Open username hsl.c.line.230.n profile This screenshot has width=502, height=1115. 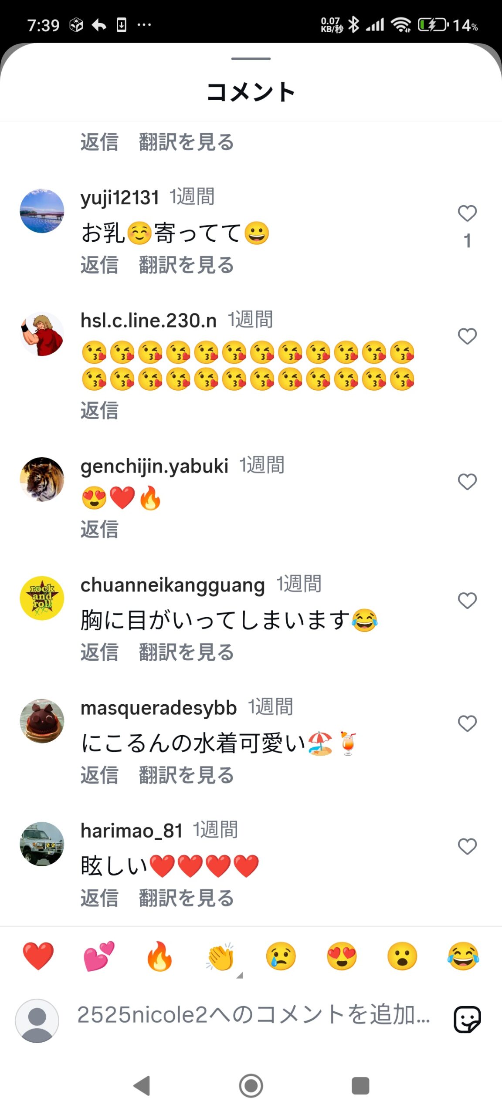pos(149,321)
